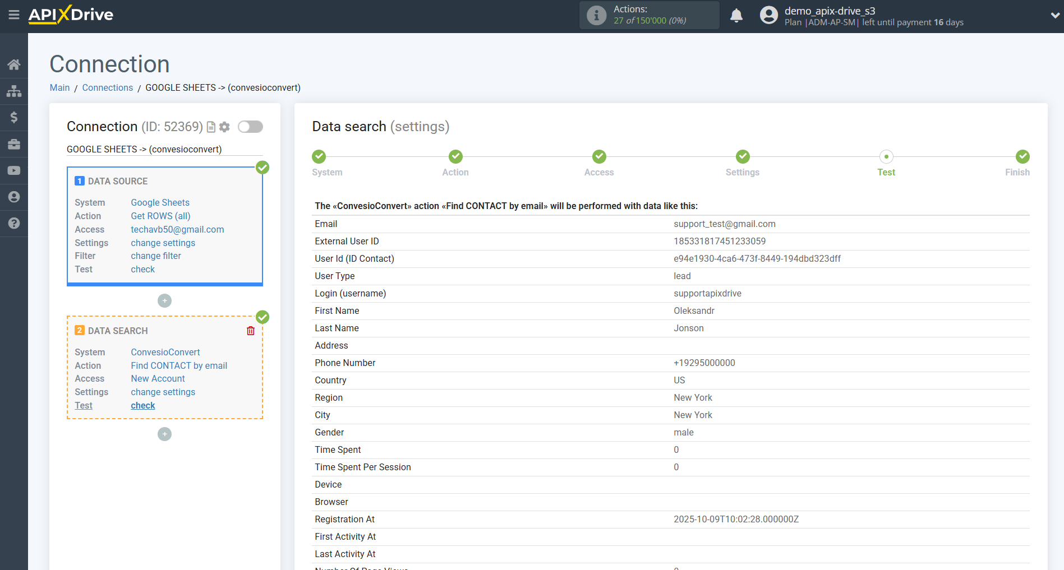
Task: Expand the user account dropdown arrow
Action: coord(1054,16)
